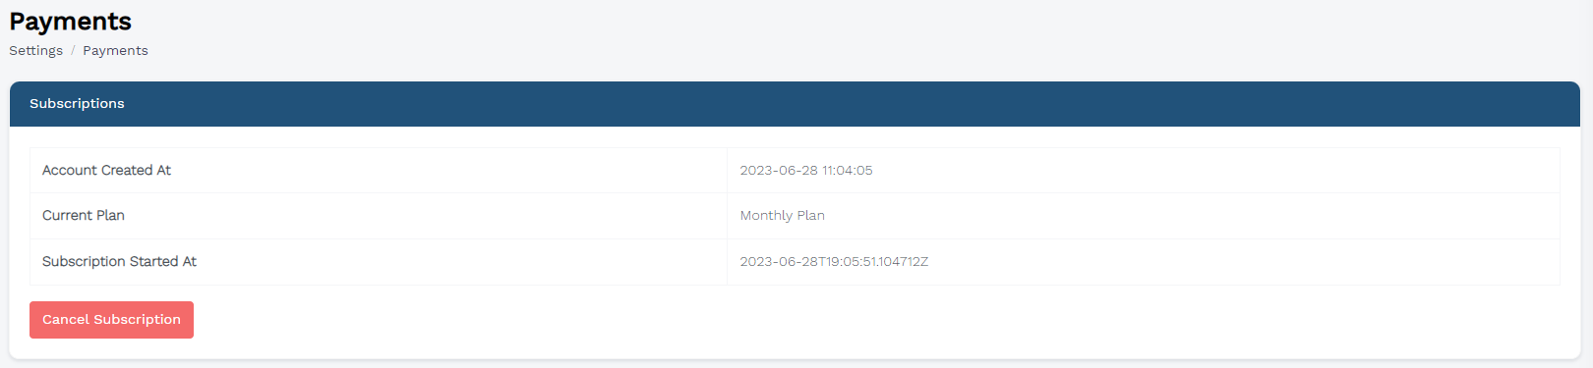Select the Subscription Started At label
The image size is (1593, 368).
[119, 262]
